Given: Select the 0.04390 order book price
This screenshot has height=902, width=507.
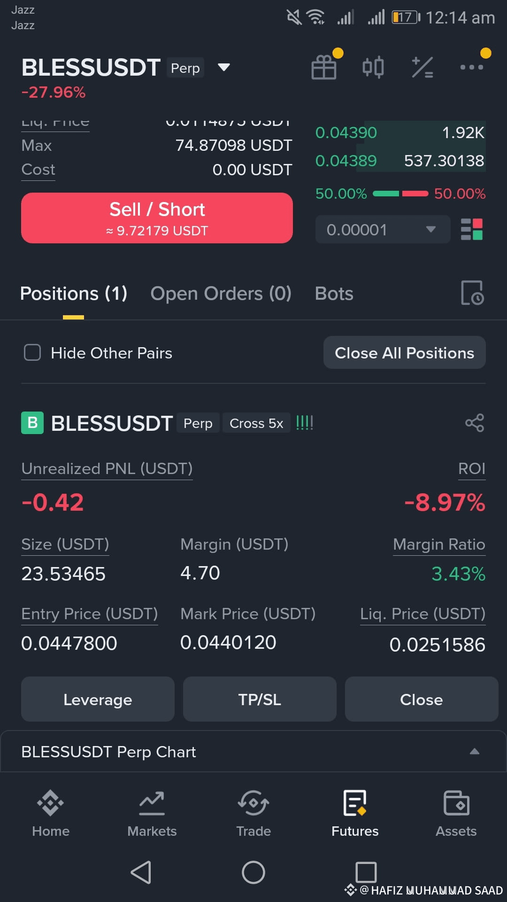Looking at the screenshot, I should click(x=346, y=132).
